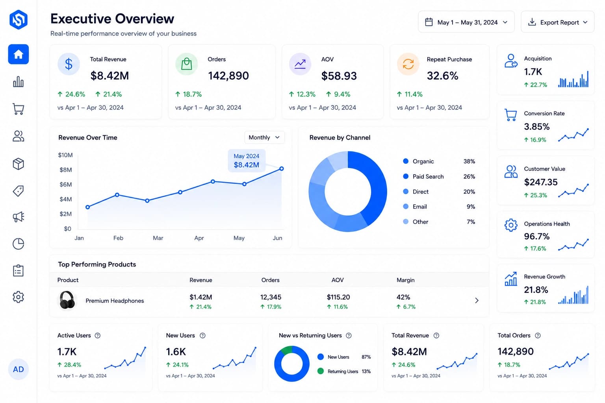This screenshot has height=403, width=605.
Task: Open the products box sidebar icon
Action: click(x=19, y=164)
